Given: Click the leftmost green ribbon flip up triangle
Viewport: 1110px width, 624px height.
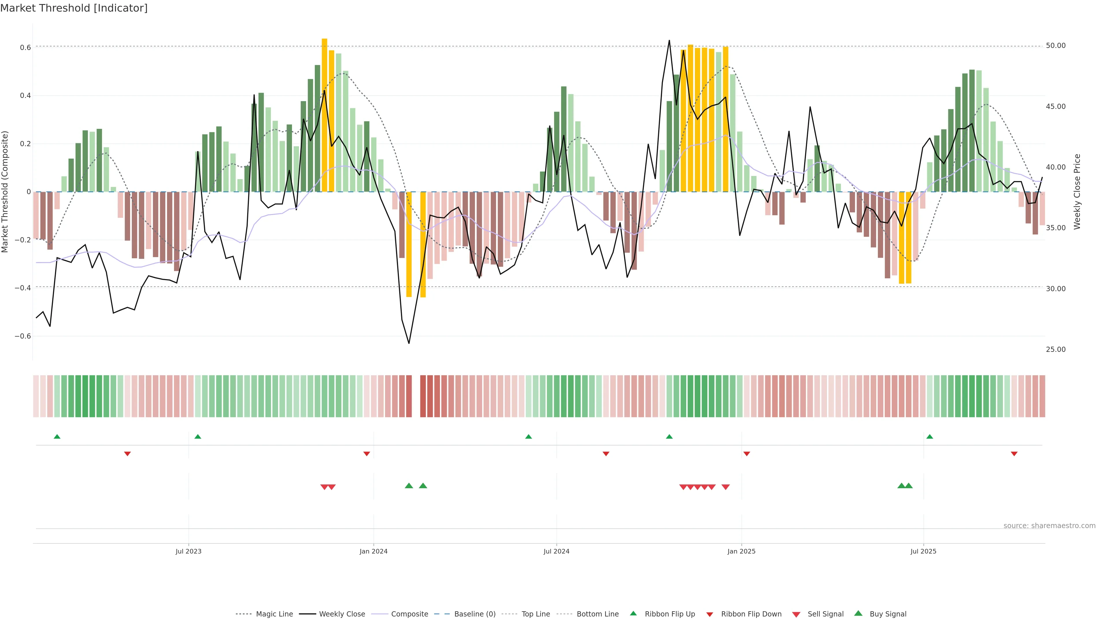Looking at the screenshot, I should [57, 437].
